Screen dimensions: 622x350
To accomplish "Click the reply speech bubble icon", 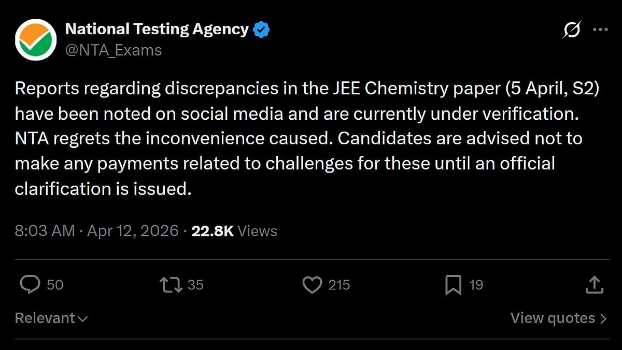I will point(30,285).
